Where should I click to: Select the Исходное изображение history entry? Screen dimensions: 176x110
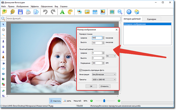pyautogui.click(x=147, y=24)
